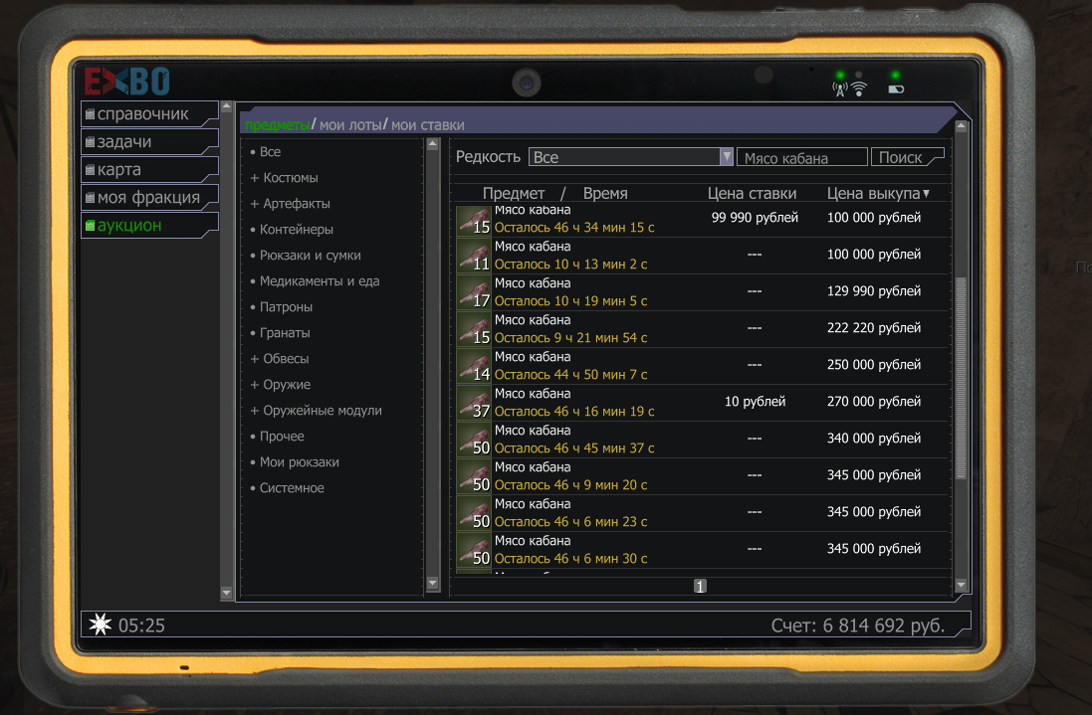Switch to the мои лоты tab

(x=350, y=125)
